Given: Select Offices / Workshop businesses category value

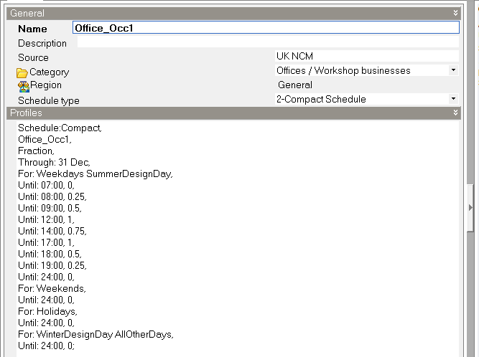Looking at the screenshot, I should click(343, 70).
